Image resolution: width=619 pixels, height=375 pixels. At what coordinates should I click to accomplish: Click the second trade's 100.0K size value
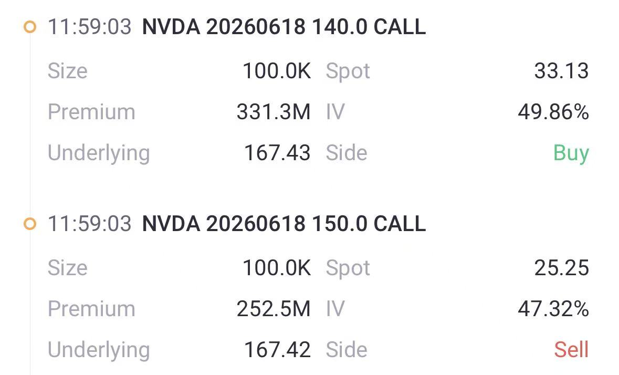[277, 268]
